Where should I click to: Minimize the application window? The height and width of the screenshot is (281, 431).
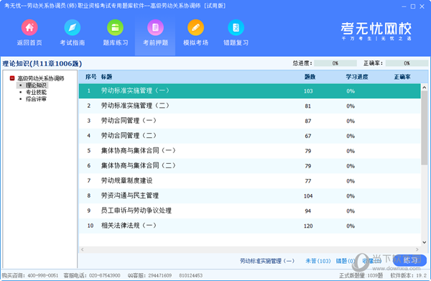(404, 6)
